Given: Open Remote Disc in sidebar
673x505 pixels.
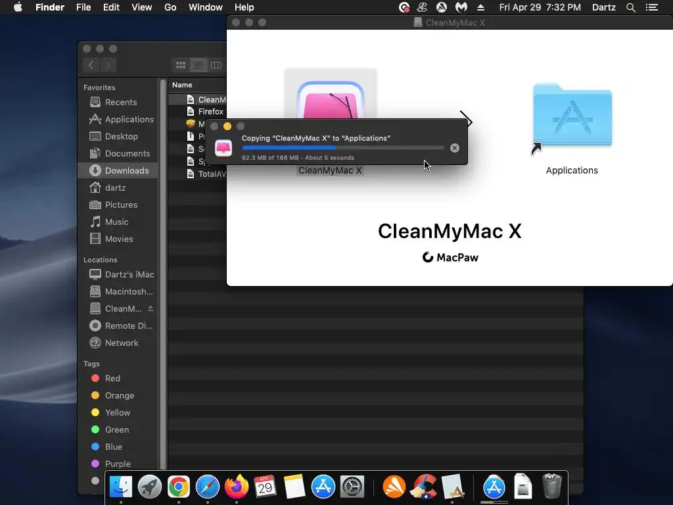Looking at the screenshot, I should click(x=118, y=326).
